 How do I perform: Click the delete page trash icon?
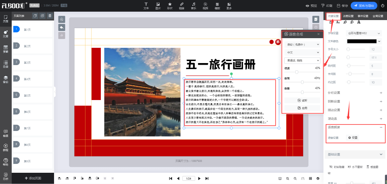click(x=50, y=16)
